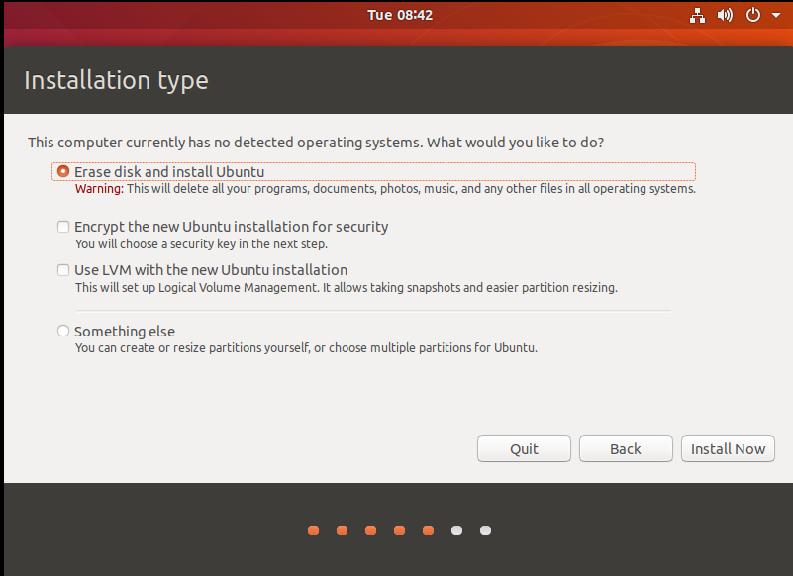Click the first white progress dot
The width and height of the screenshot is (793, 576).
coord(456,530)
